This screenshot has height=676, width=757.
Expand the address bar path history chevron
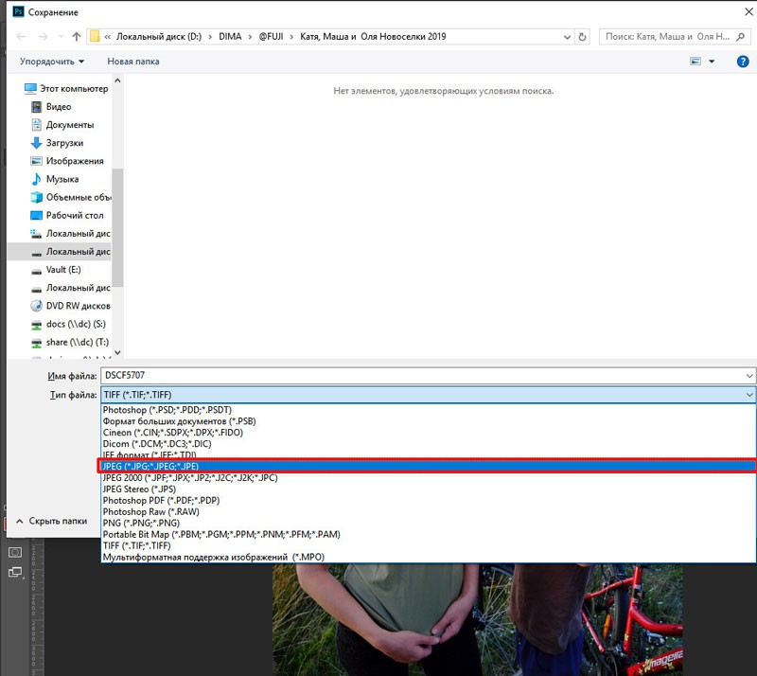[567, 37]
